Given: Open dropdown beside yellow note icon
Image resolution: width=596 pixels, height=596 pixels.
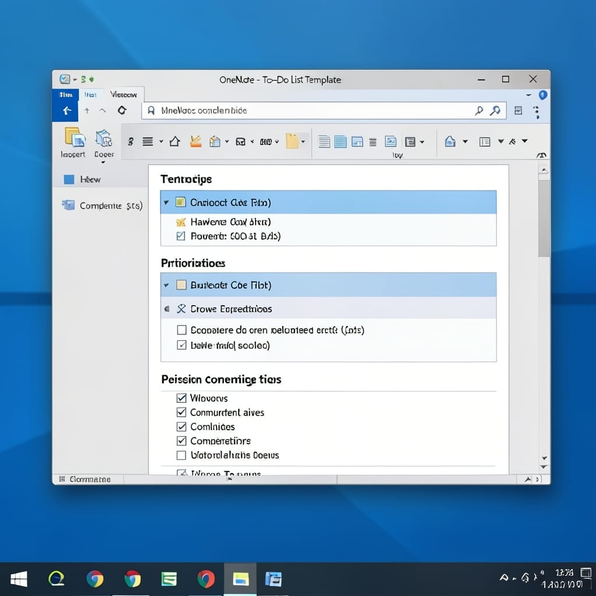Looking at the screenshot, I should (303, 142).
